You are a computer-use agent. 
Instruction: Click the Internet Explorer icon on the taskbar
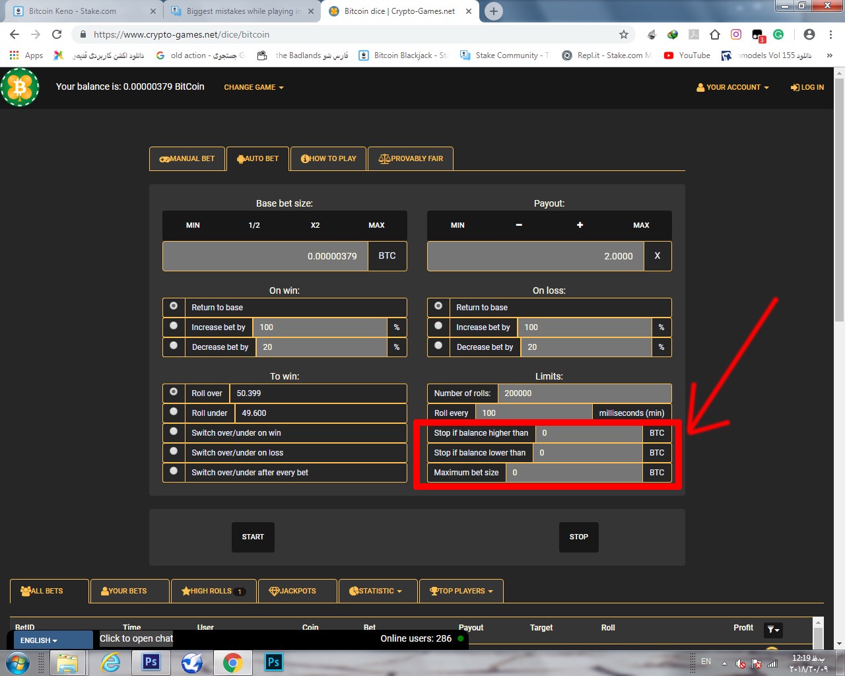click(110, 661)
